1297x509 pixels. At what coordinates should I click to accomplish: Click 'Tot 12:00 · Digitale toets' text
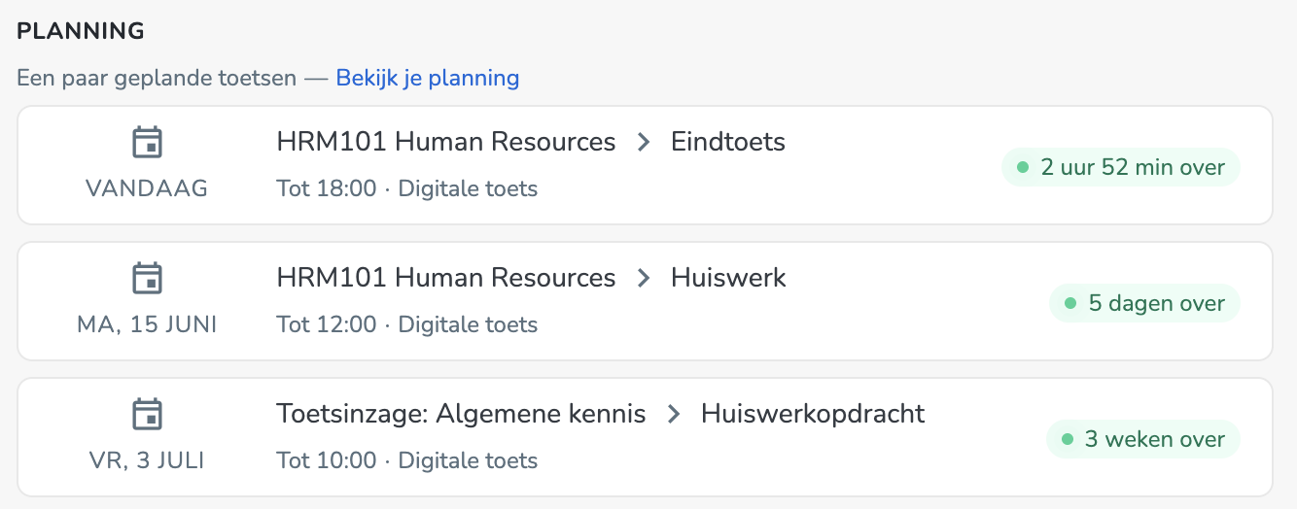[x=407, y=324]
